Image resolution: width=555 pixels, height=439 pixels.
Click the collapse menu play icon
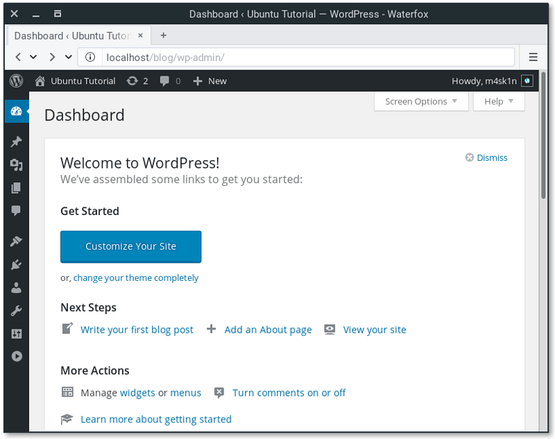point(16,356)
